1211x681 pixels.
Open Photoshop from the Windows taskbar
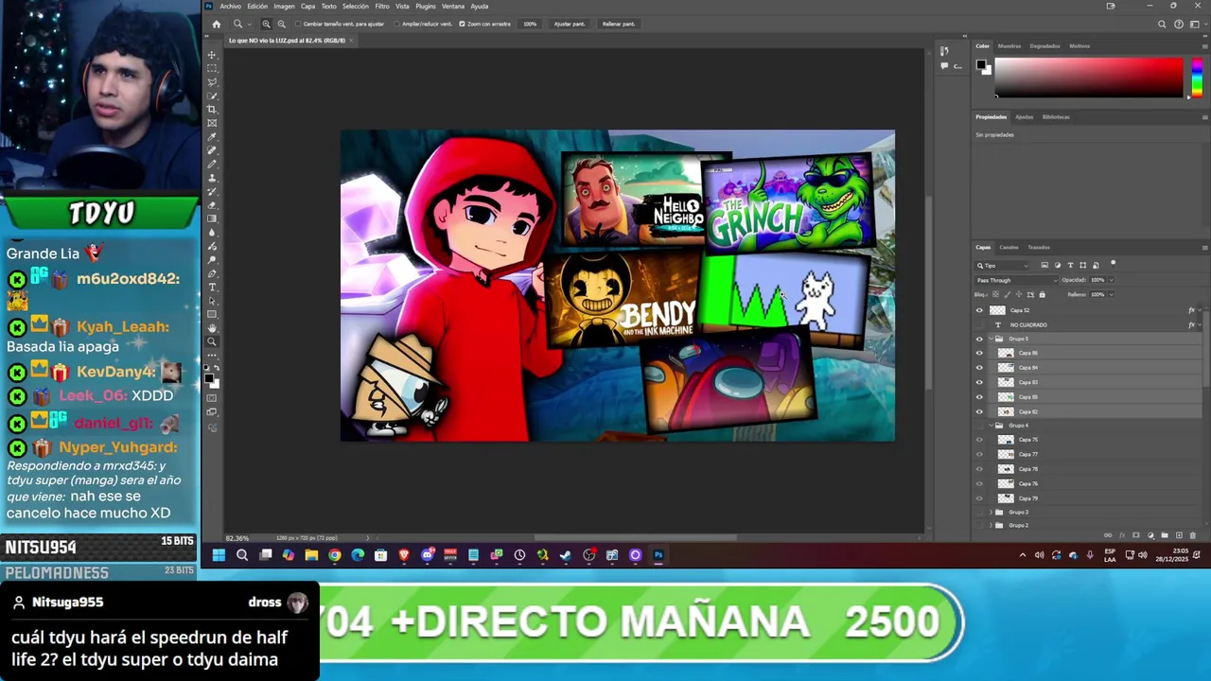[x=658, y=555]
